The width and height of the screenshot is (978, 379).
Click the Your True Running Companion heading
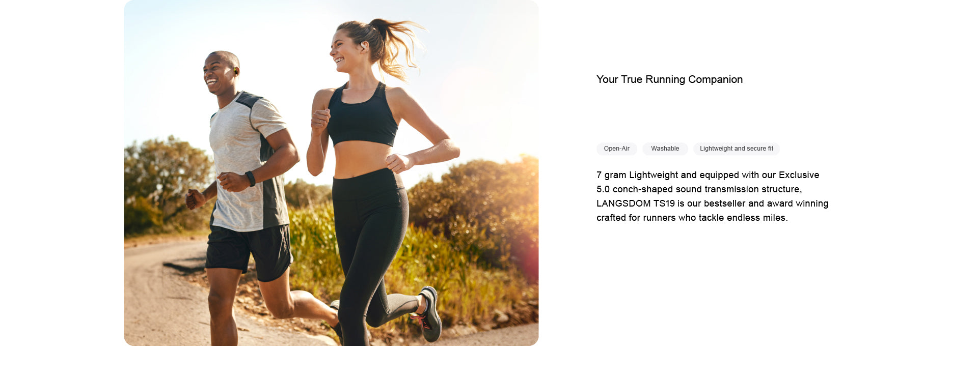pos(669,79)
